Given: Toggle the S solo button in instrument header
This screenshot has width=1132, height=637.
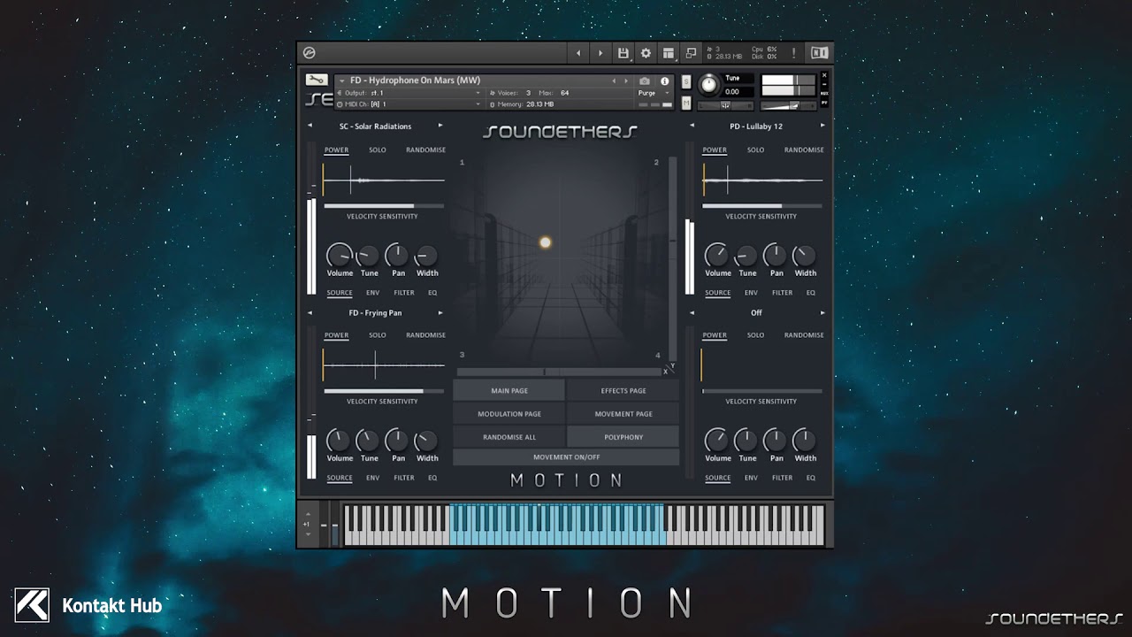Looking at the screenshot, I should [686, 82].
